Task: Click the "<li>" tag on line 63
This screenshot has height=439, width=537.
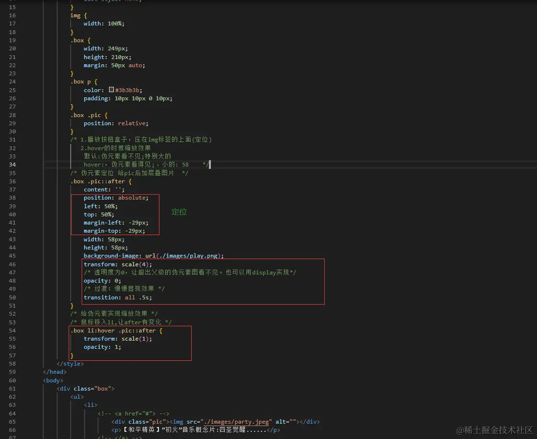Action: click(90, 405)
